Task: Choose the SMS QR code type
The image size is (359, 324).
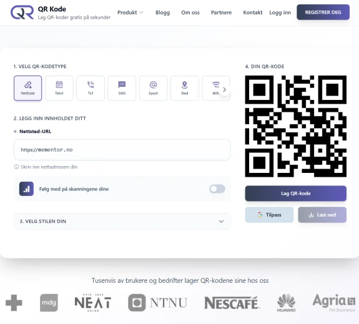Action: (122, 88)
